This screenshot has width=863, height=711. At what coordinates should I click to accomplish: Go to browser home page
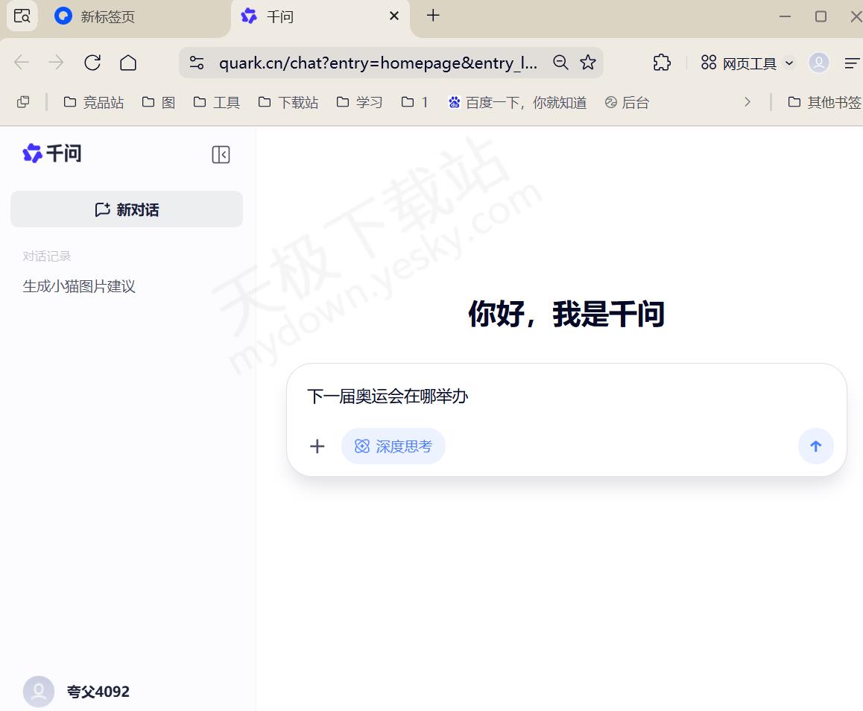[128, 63]
